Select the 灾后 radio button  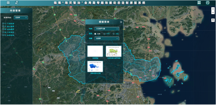pyautogui.click(x=114, y=34)
